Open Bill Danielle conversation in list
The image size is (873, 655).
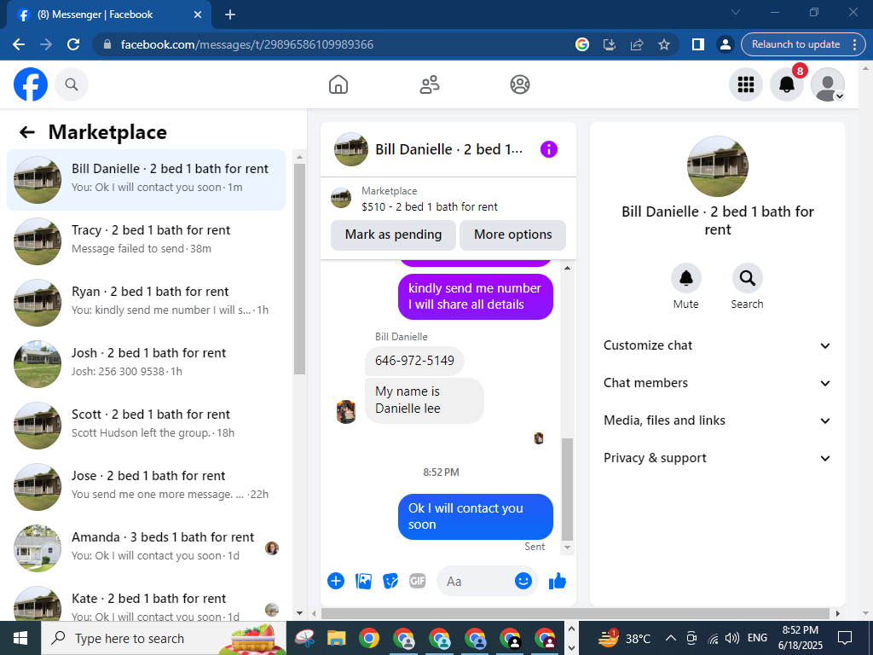pyautogui.click(x=147, y=180)
